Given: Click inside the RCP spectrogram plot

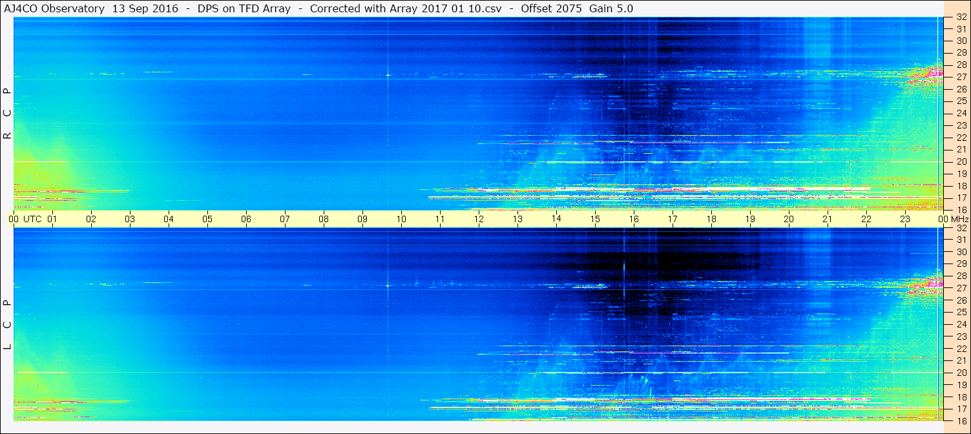Looking at the screenshot, I should pyautogui.click(x=478, y=114).
